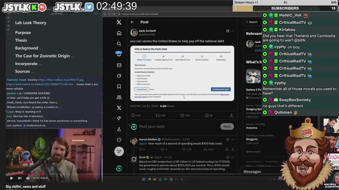The image size is (339, 190).
Task: Reply to the post with 1.4K replies
Action: point(136,116)
